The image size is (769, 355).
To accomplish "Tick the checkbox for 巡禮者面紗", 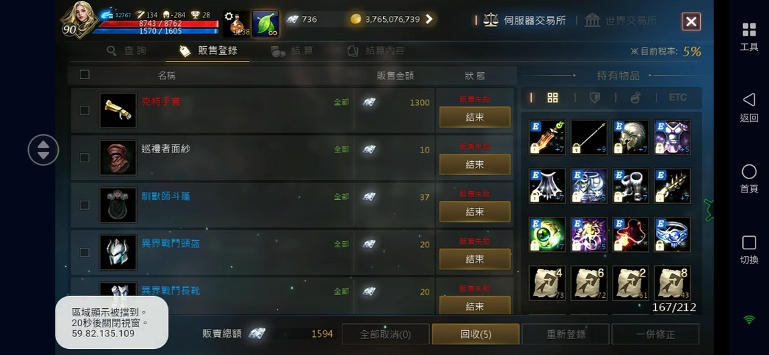I will pyautogui.click(x=84, y=157).
